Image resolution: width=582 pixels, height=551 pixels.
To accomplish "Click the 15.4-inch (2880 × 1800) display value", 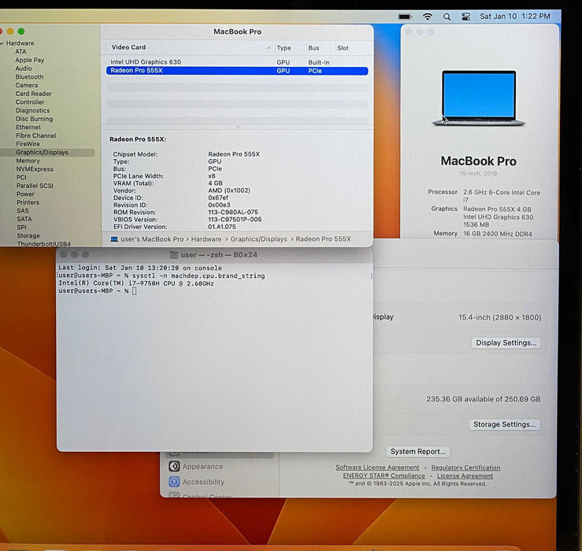I will coord(499,317).
